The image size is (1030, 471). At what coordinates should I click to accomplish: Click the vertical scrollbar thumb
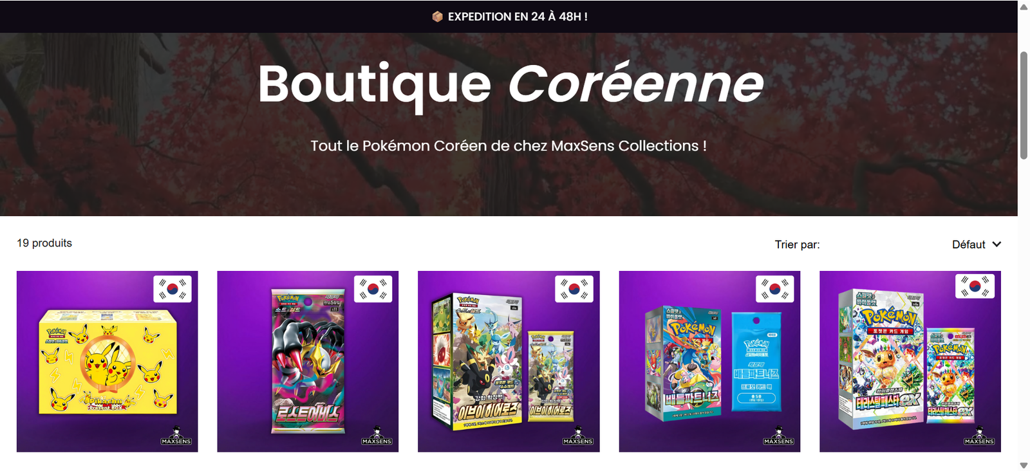[x=1024, y=105]
